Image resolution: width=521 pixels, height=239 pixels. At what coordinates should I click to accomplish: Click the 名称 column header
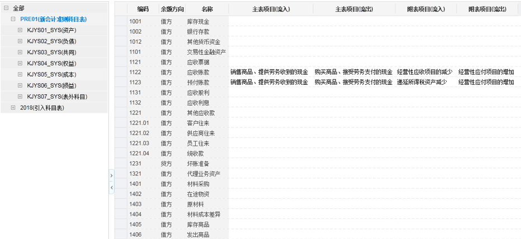point(207,9)
